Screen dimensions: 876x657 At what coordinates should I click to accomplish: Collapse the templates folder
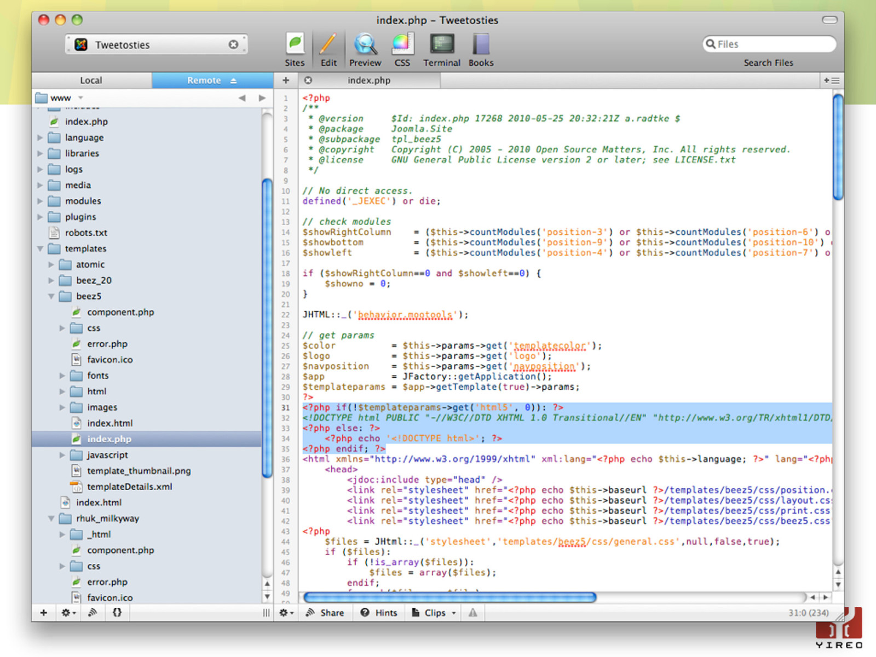(x=40, y=249)
